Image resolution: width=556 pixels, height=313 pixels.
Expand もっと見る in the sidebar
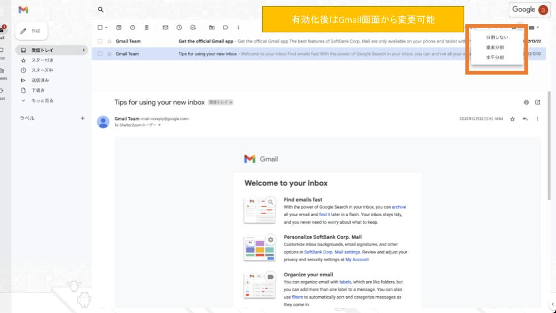(x=42, y=101)
